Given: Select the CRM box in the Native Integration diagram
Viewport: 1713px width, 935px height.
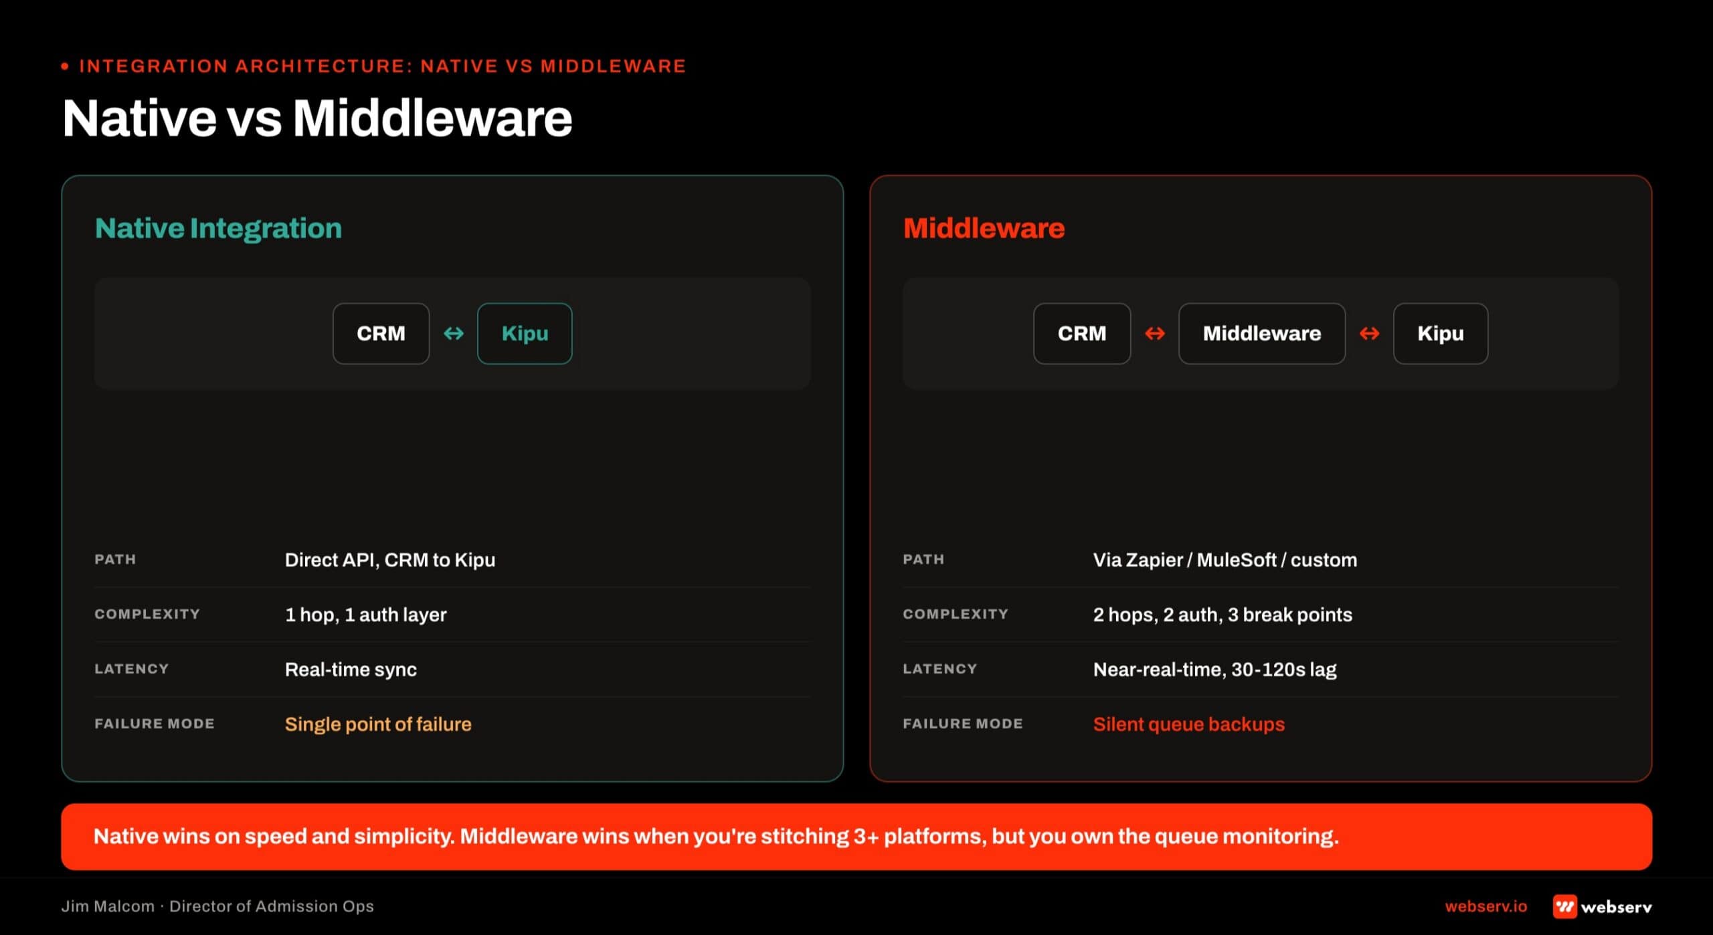Looking at the screenshot, I should 381,333.
